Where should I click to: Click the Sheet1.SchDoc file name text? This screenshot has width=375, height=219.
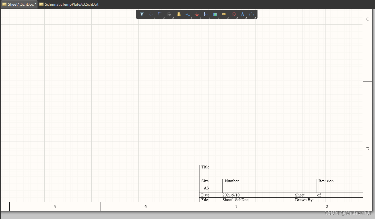coord(235,200)
